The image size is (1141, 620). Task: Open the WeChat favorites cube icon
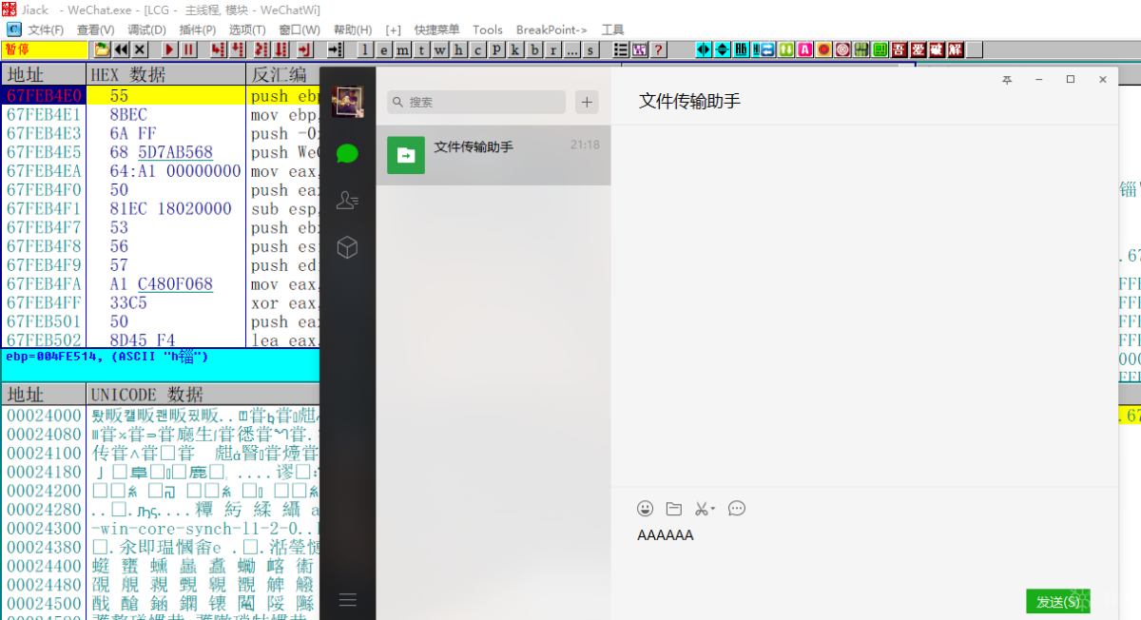[x=347, y=248]
